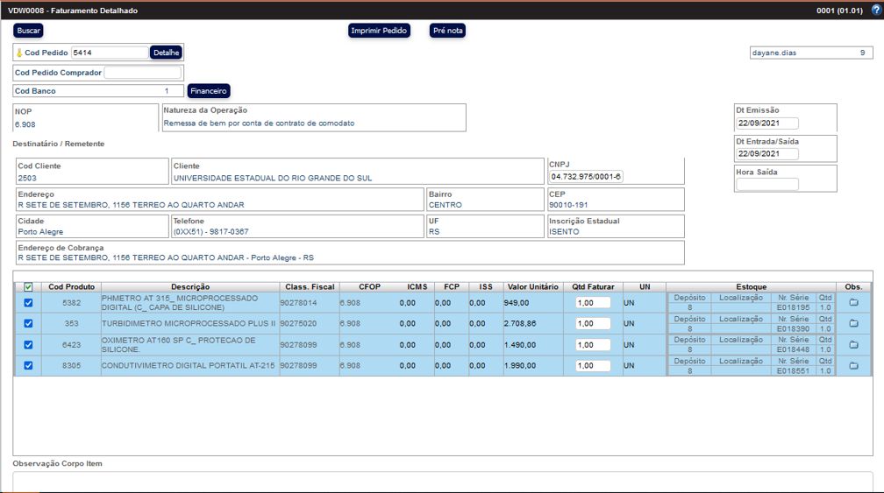Screen dimensions: 884x493
Task: Uncheck the product 5382 row checkbox
Action: [29, 303]
